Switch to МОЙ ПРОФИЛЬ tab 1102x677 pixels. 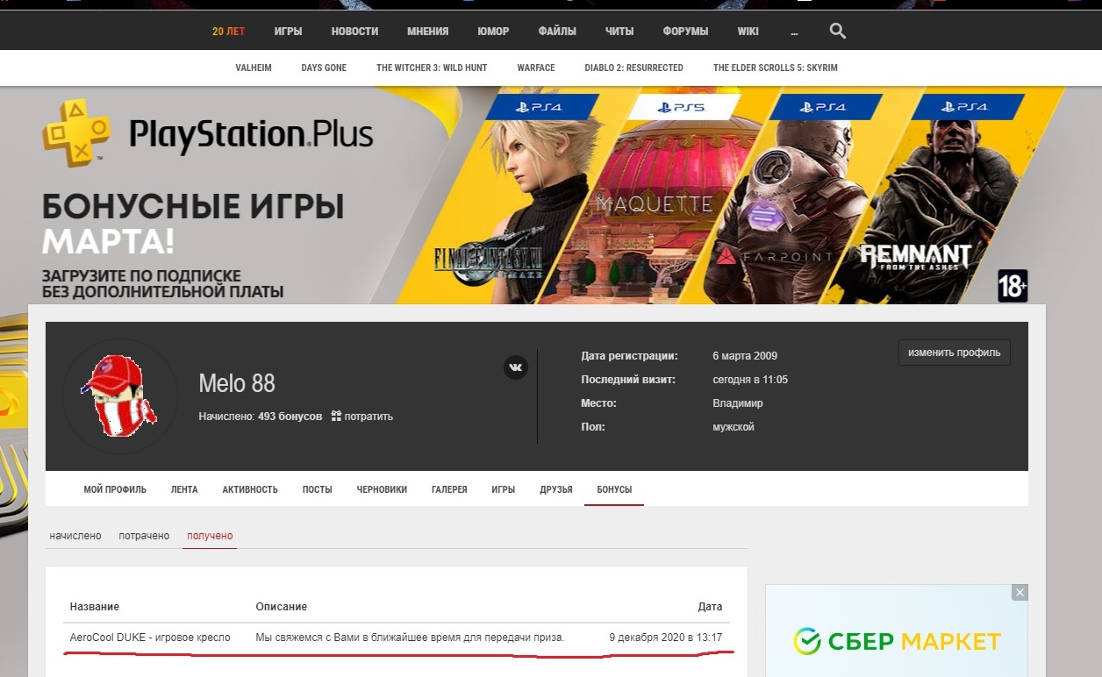click(115, 489)
